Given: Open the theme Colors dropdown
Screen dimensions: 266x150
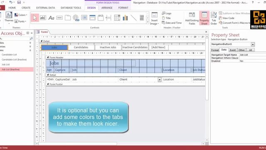Looking at the screenshot, I should [x=21, y=15].
